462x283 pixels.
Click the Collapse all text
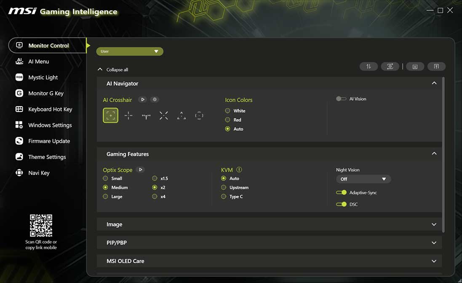[117, 70]
